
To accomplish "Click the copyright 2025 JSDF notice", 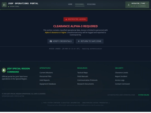I will 24,94.
